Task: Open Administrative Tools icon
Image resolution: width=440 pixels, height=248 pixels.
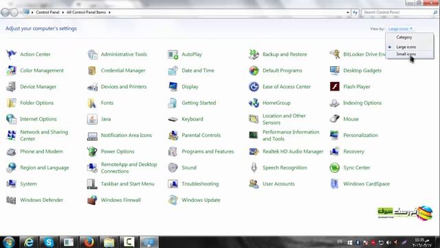Action: (92, 54)
